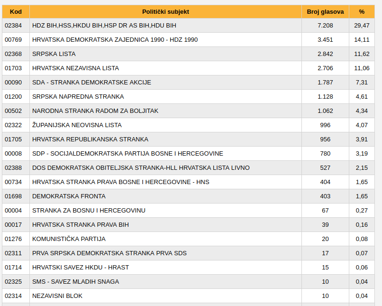Click the "%" column header

click(x=362, y=12)
